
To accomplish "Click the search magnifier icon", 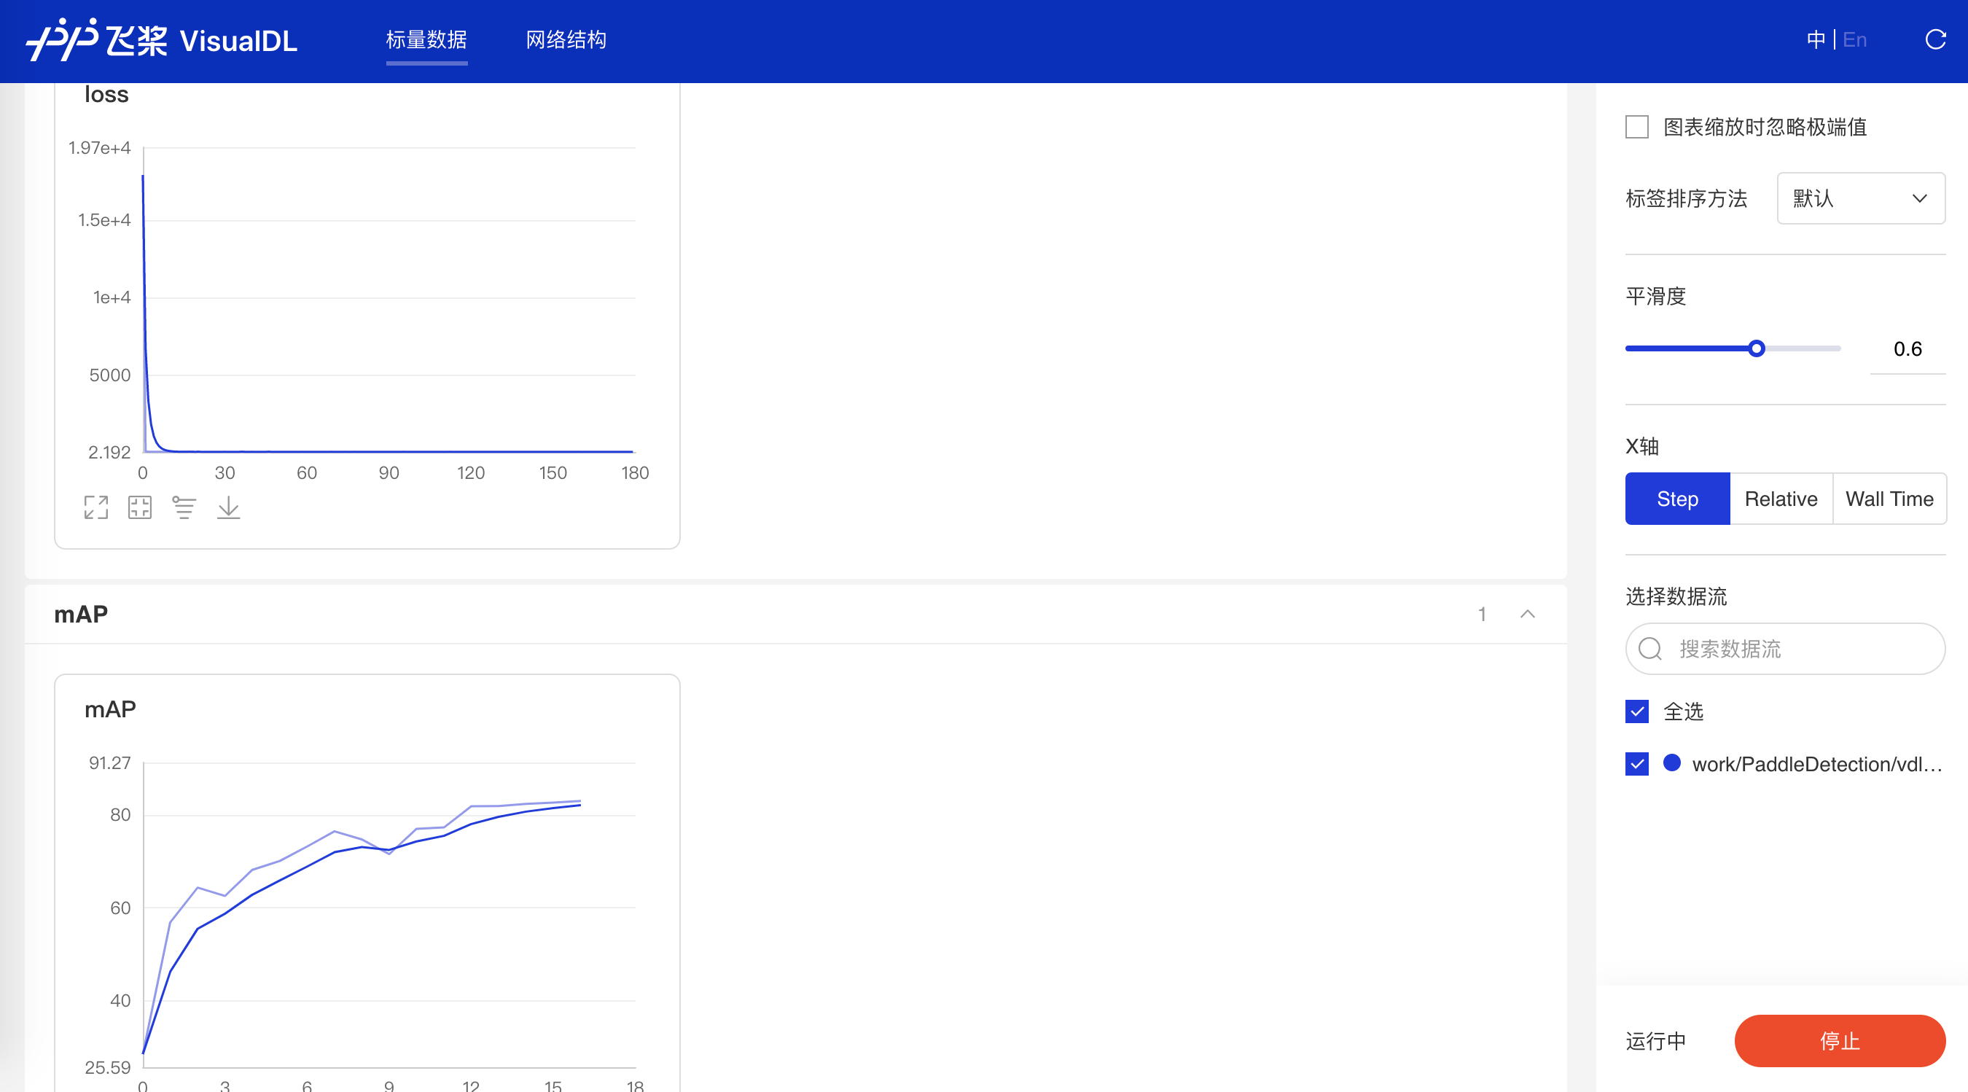I will pyautogui.click(x=1650, y=649).
